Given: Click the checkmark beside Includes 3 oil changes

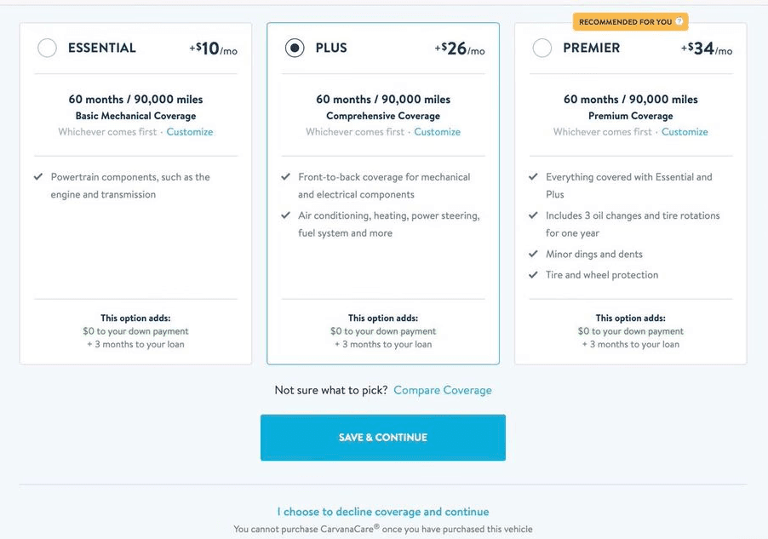Looking at the screenshot, I should [533, 215].
